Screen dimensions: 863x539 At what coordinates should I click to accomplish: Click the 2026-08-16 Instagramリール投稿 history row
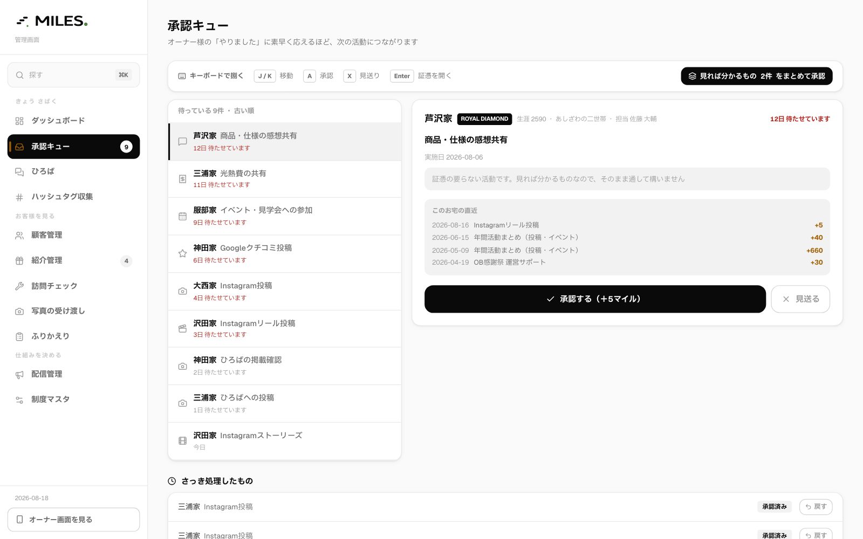pos(627,225)
